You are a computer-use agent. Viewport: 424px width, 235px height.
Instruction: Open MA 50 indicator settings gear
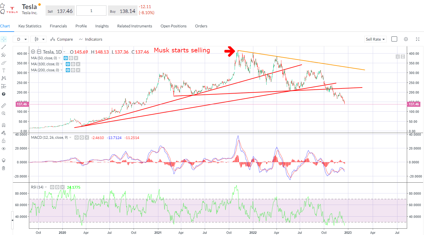71,58
